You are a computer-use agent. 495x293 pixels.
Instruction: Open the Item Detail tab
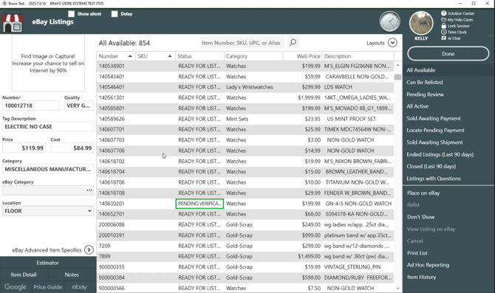point(24,275)
